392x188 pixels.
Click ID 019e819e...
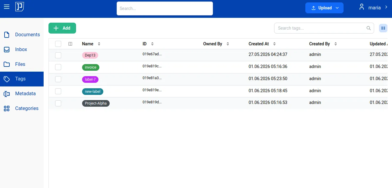click(x=152, y=90)
